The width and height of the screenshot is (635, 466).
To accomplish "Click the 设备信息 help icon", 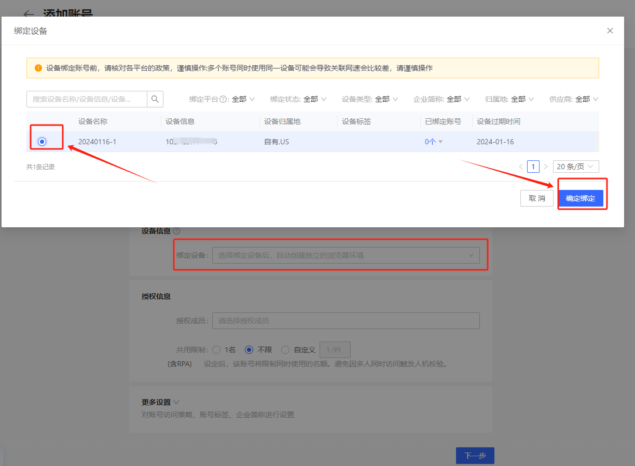I will [x=176, y=231].
